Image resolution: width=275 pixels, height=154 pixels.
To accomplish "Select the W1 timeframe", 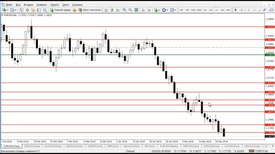I will [x=223, y=10].
